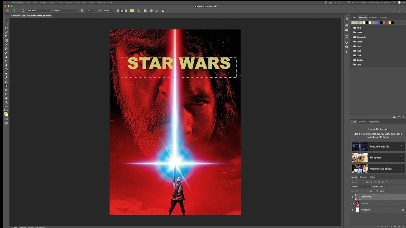The width and height of the screenshot is (406, 228).
Task: Open the Arial Black font family dropdown
Action: (x=39, y=11)
